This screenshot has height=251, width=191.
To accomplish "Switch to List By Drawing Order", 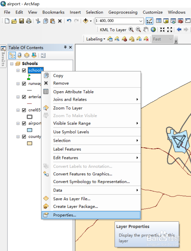I will click(x=12, y=55).
